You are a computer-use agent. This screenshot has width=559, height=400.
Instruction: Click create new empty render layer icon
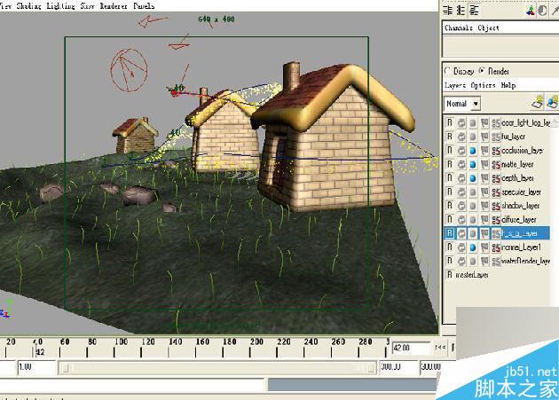coord(538,102)
